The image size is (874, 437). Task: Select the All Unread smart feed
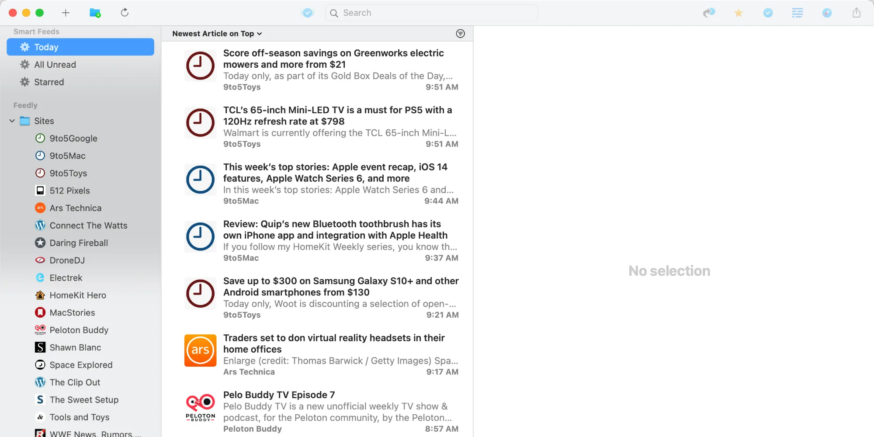pos(55,65)
